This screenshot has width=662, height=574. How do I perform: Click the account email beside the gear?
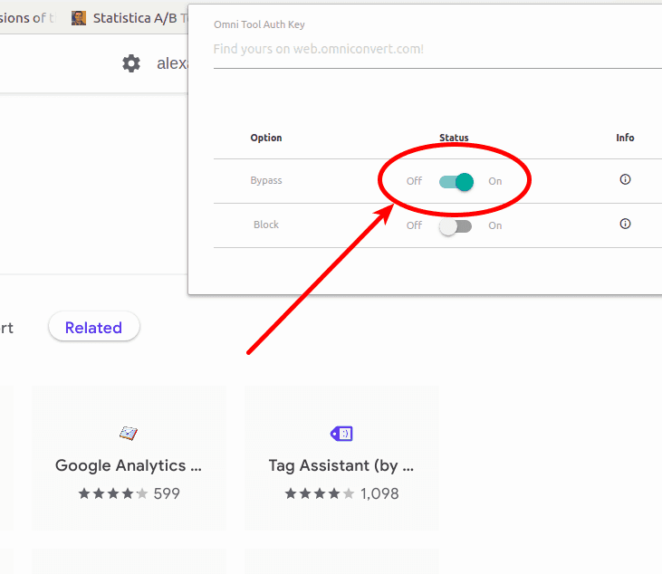point(171,63)
